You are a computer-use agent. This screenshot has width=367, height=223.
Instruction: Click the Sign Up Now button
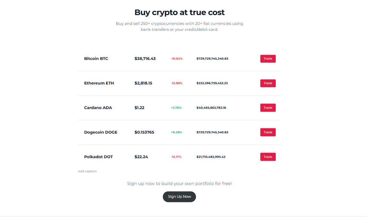click(179, 197)
